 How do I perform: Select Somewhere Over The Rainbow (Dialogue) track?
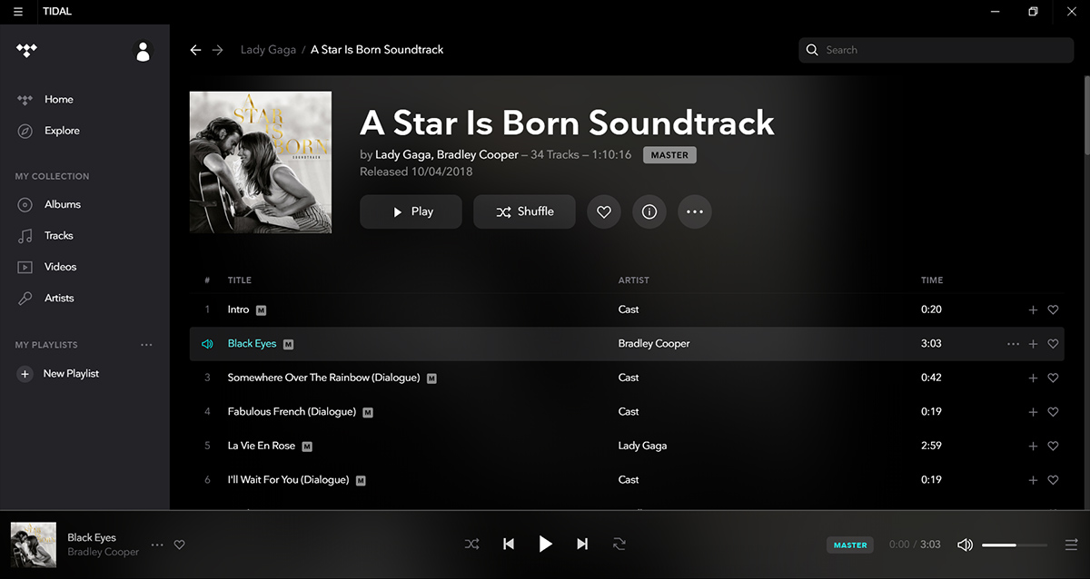tap(323, 378)
